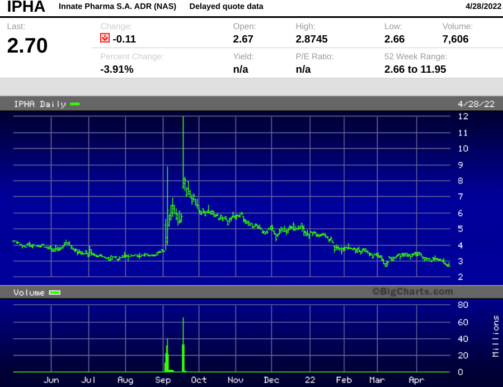Click the green line swatch beside IPHA Daily

click(x=75, y=104)
